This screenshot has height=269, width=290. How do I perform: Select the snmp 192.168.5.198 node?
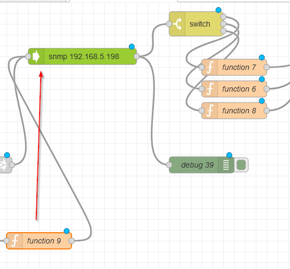(82, 56)
